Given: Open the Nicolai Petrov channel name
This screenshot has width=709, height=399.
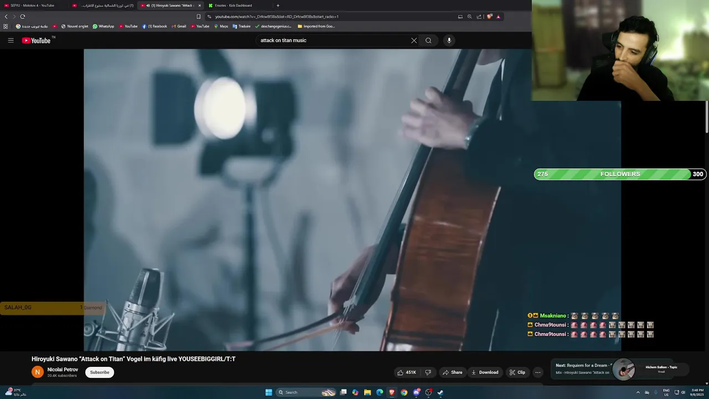Looking at the screenshot, I should click(63, 370).
